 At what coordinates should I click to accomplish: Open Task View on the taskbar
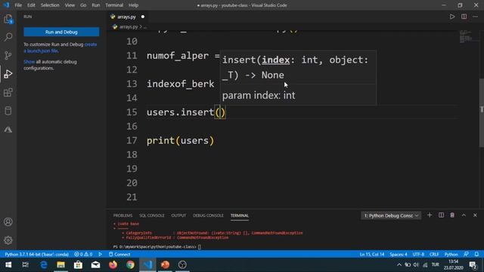pyautogui.click(x=26, y=265)
